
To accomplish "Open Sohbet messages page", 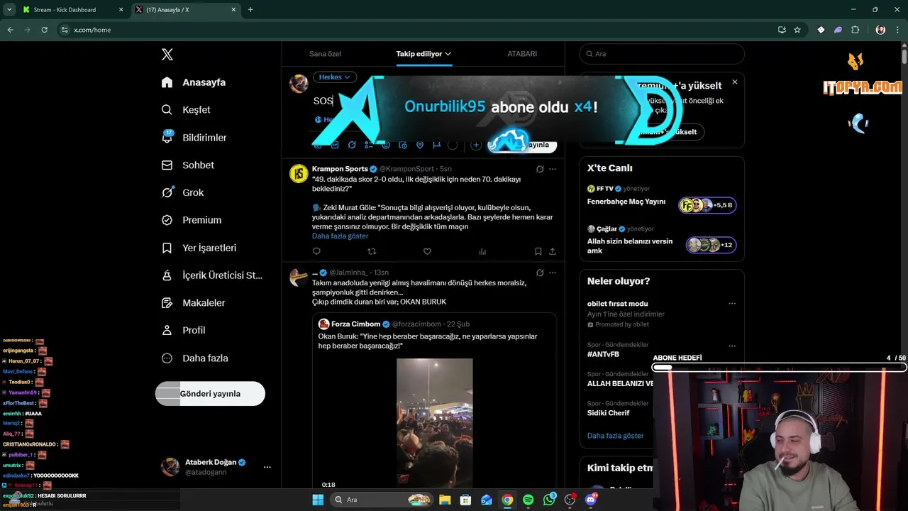I will 187,165.
